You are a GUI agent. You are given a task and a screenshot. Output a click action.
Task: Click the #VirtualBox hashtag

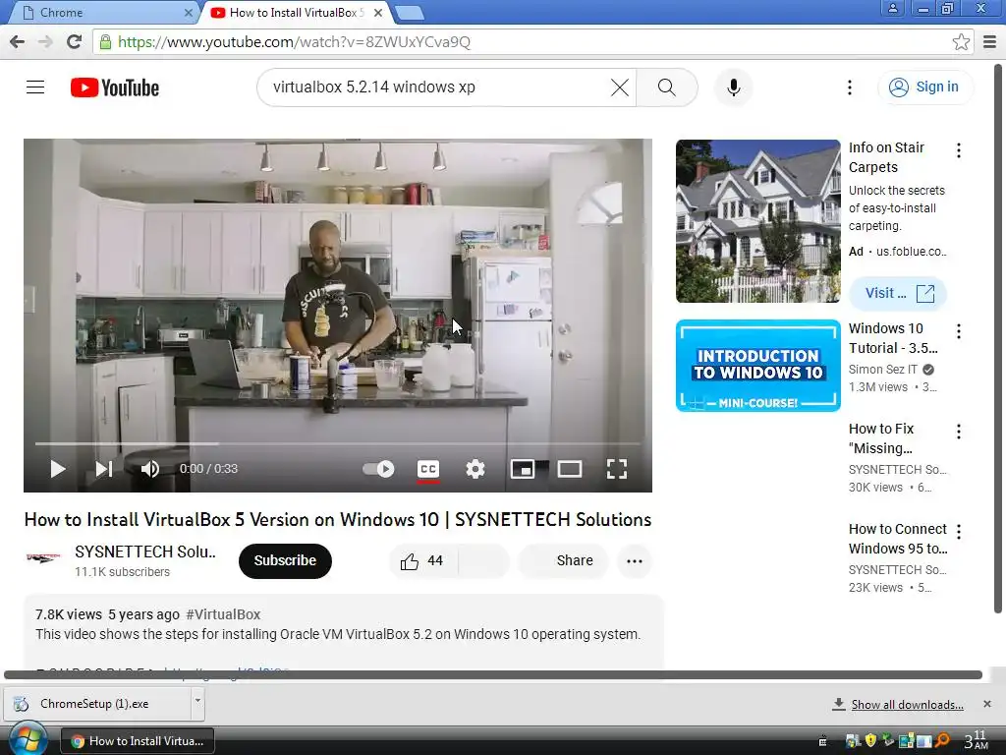223,614
